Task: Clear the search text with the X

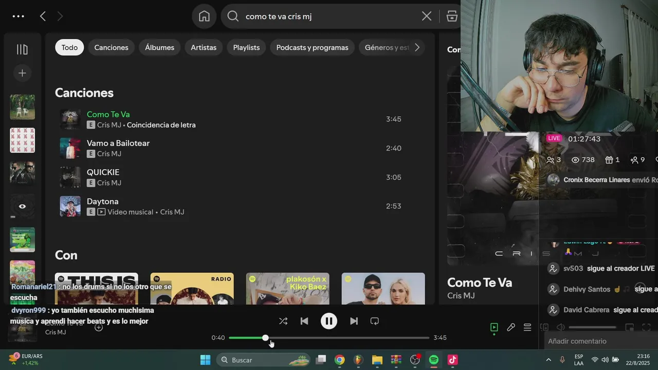Action: [x=427, y=16]
